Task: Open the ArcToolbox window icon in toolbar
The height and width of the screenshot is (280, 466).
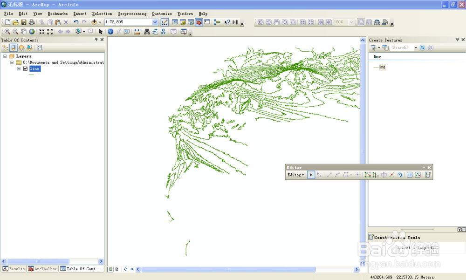Action: pyautogui.click(x=199, y=22)
